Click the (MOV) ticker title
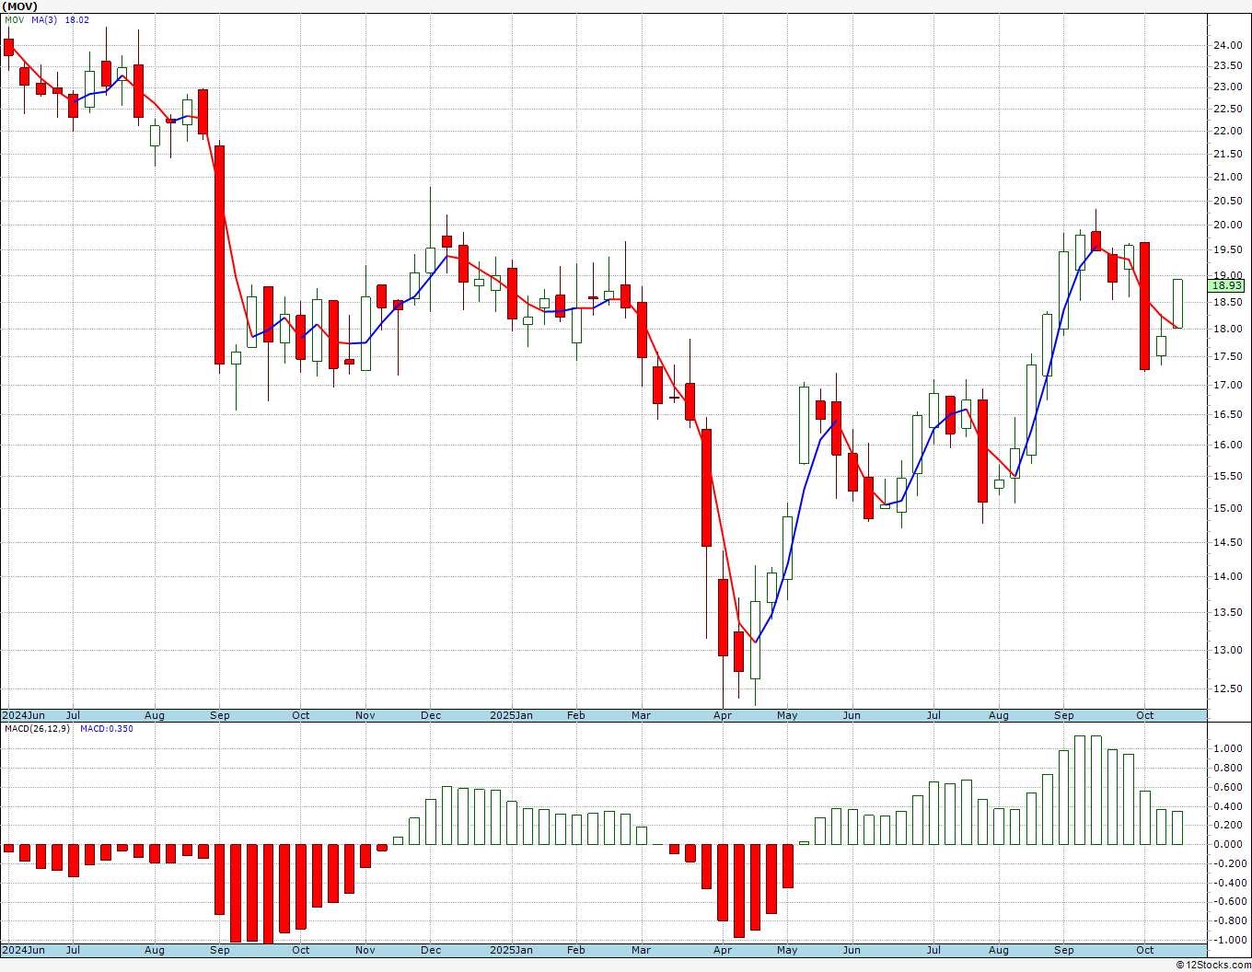The image size is (1252, 972). pyautogui.click(x=21, y=6)
